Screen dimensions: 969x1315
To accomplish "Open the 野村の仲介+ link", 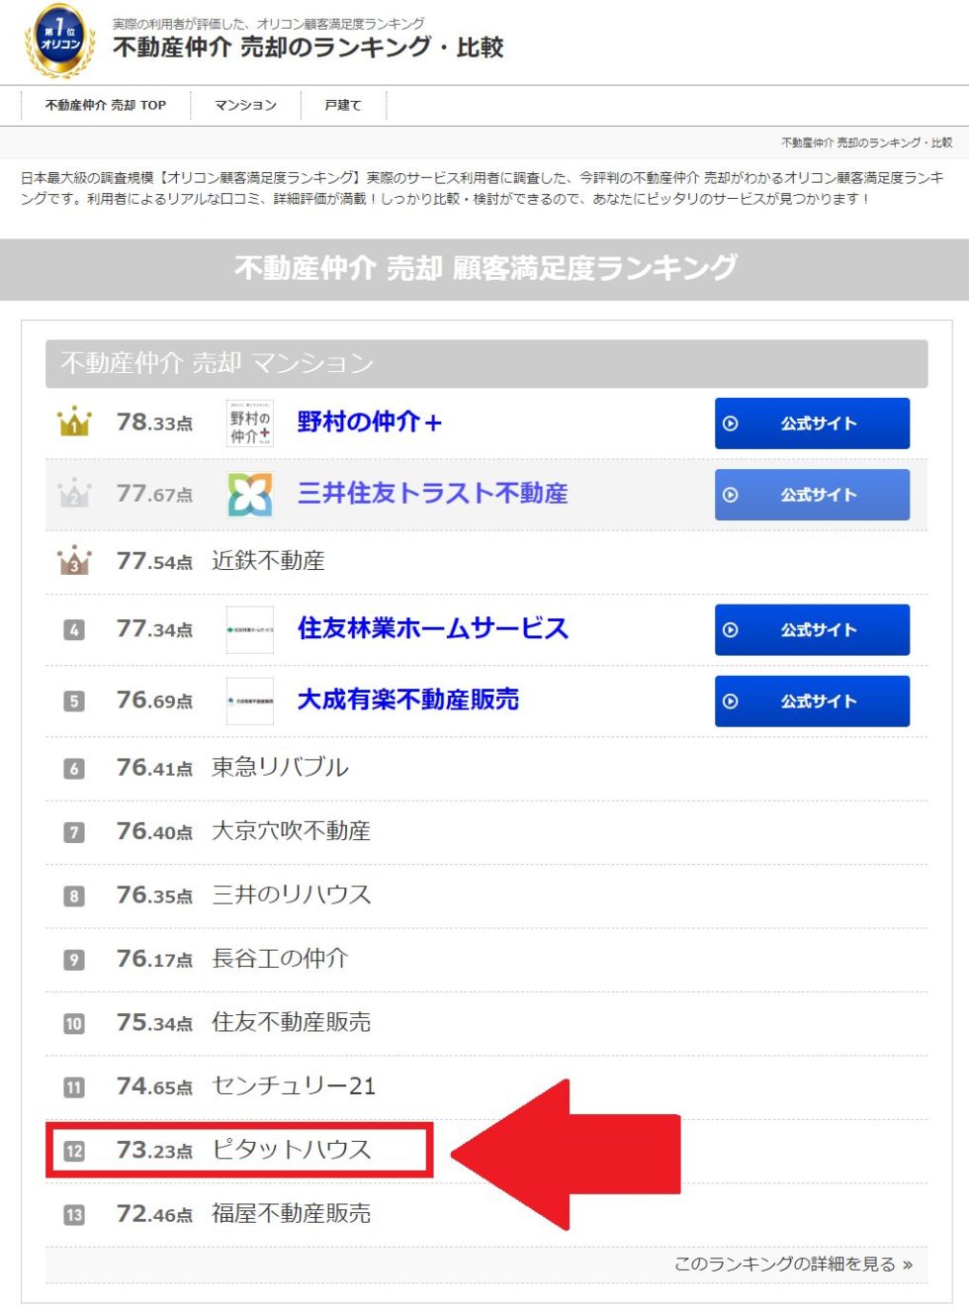I will tap(370, 423).
